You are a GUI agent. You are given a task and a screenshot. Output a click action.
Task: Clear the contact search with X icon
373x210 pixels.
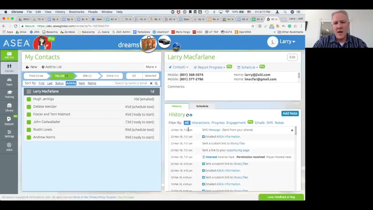[151, 83]
